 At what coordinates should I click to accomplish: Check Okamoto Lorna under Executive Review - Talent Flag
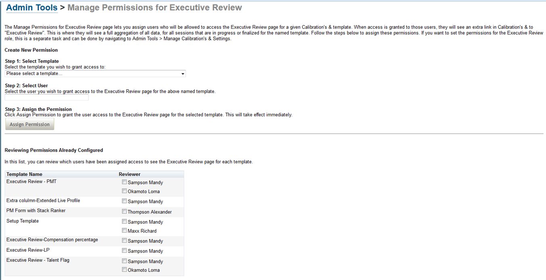pyautogui.click(x=124, y=270)
